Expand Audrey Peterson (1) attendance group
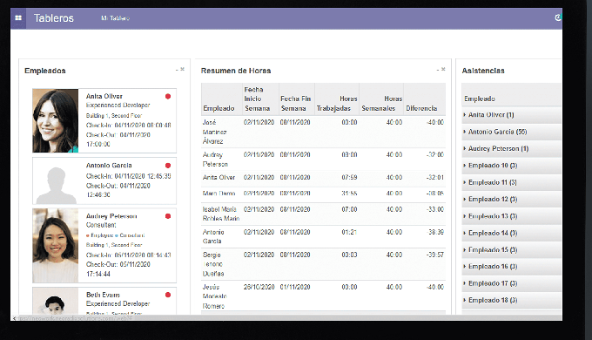The image size is (592, 340). [x=512, y=148]
